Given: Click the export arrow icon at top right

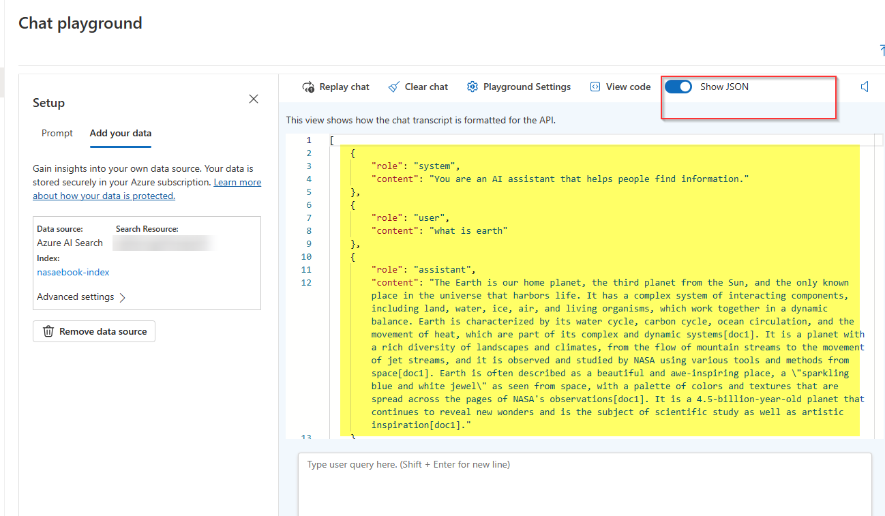Looking at the screenshot, I should point(881,50).
